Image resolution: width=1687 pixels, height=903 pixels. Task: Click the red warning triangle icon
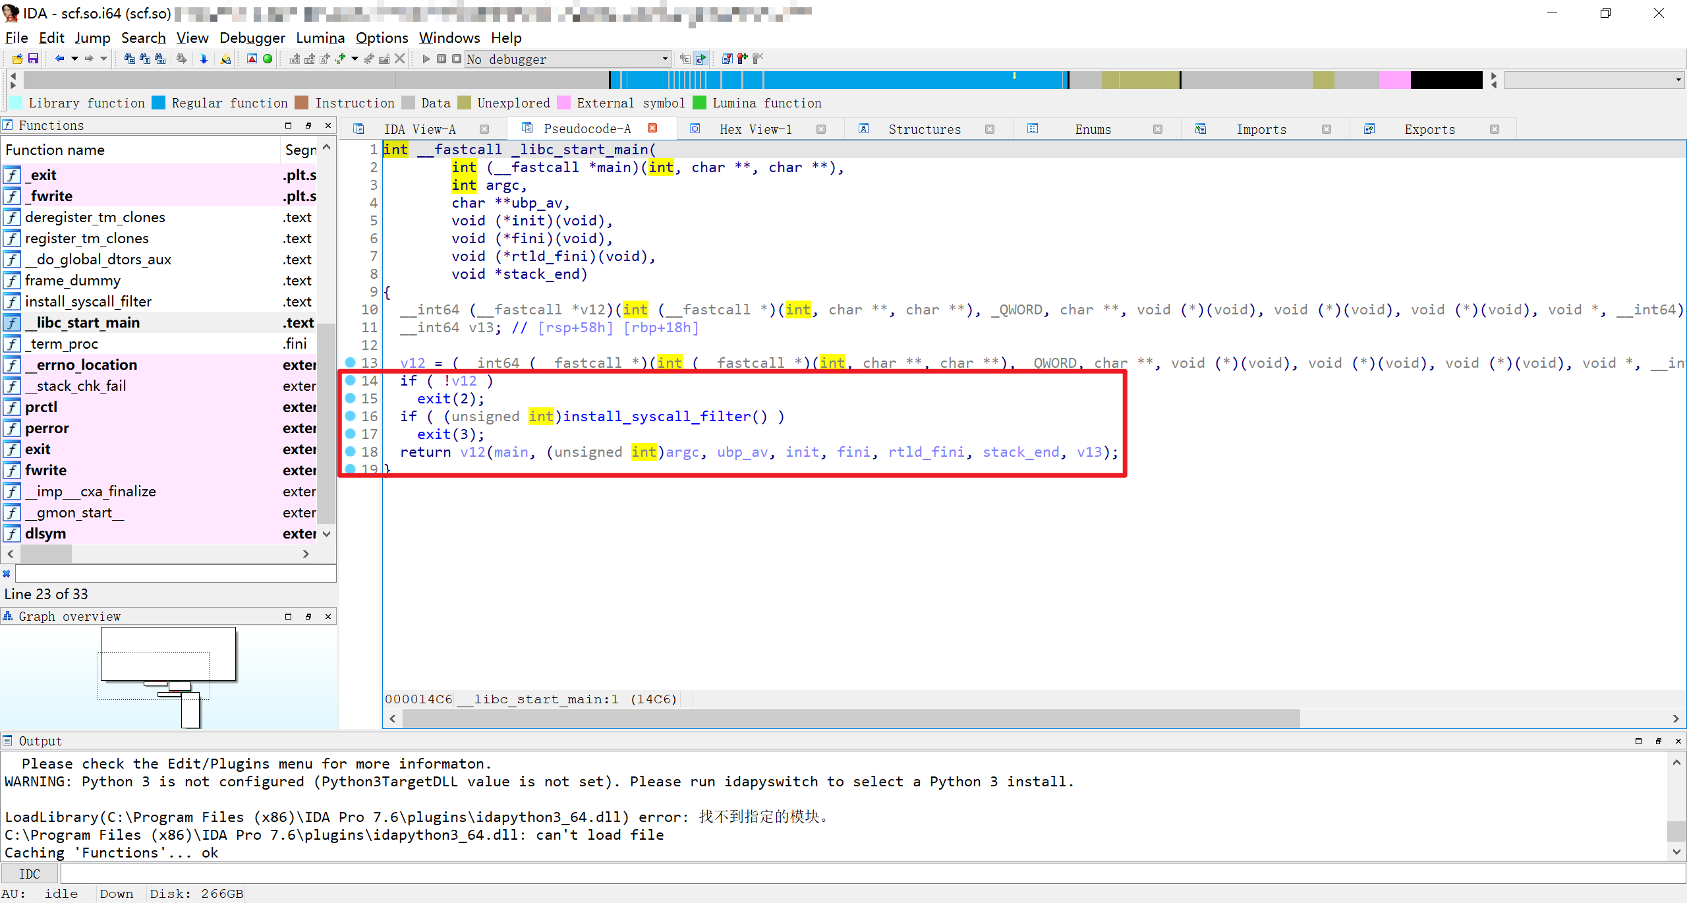coord(252,59)
